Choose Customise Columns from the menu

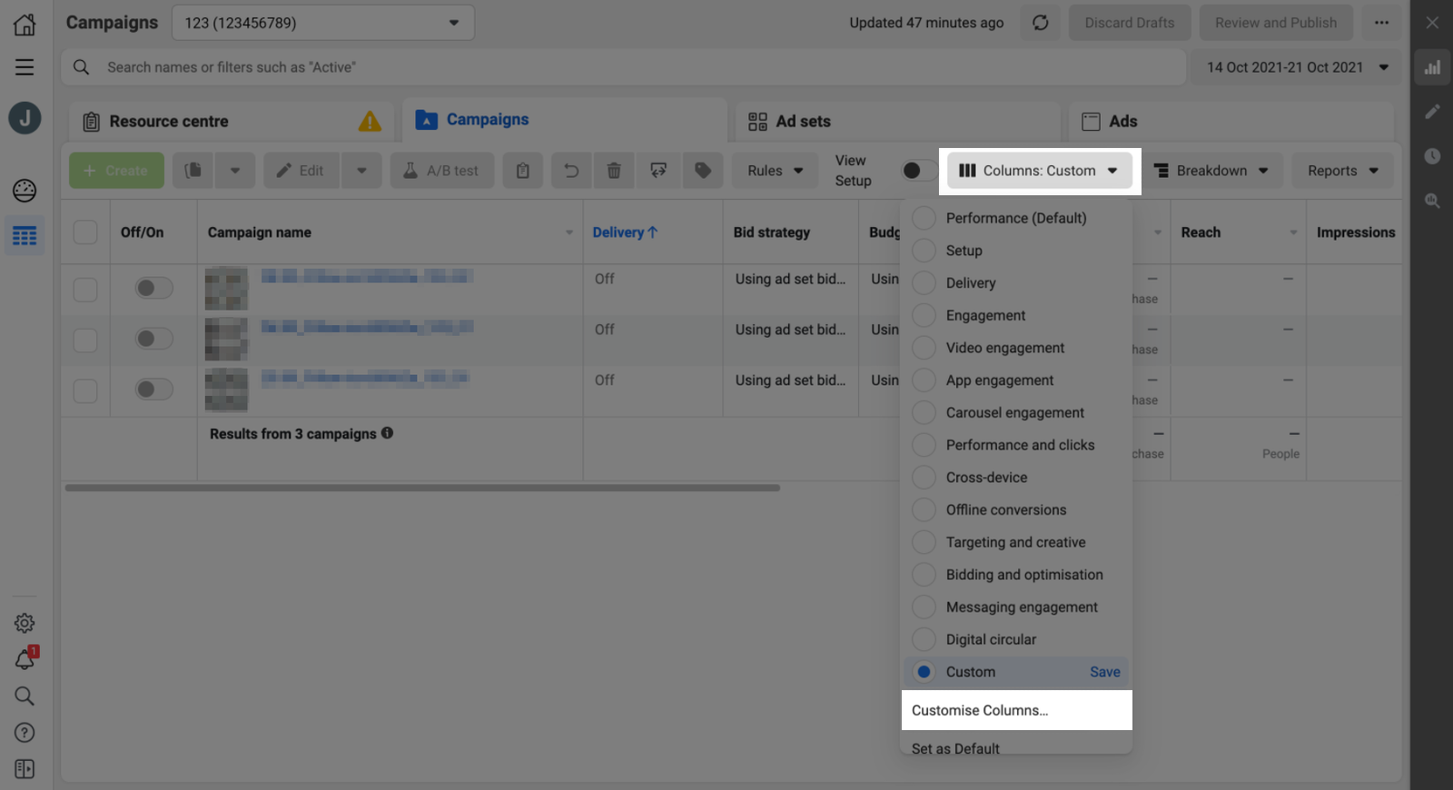tap(980, 710)
